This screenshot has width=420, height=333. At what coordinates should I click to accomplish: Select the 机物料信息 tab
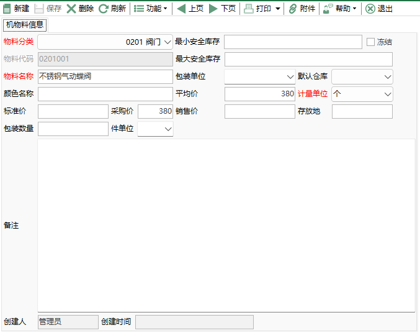click(25, 25)
